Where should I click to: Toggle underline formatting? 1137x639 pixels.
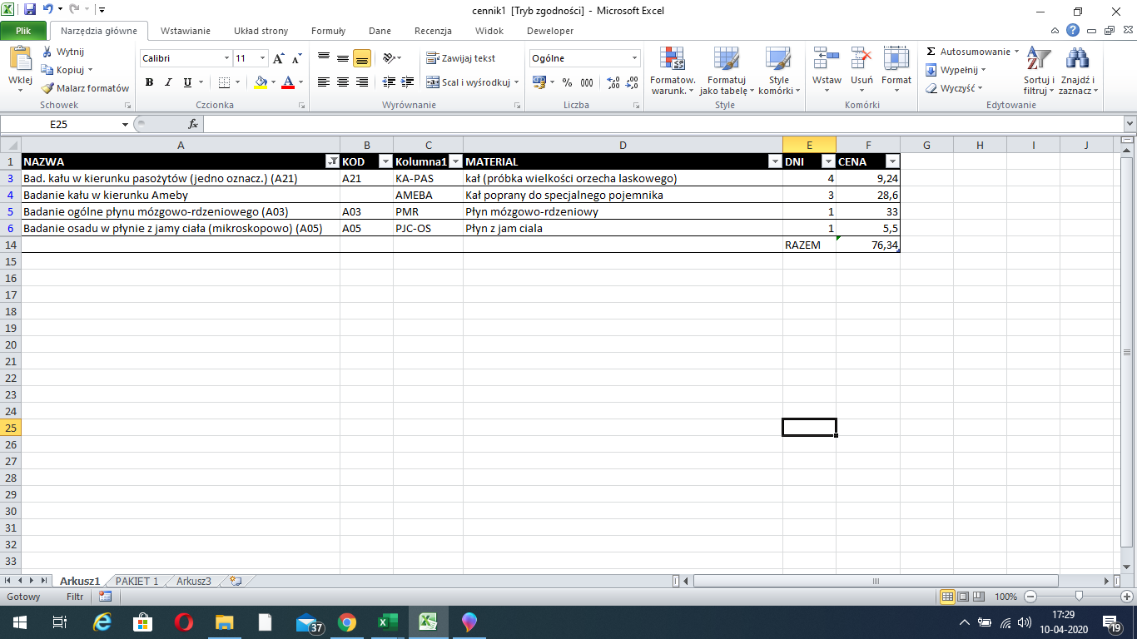click(x=187, y=82)
